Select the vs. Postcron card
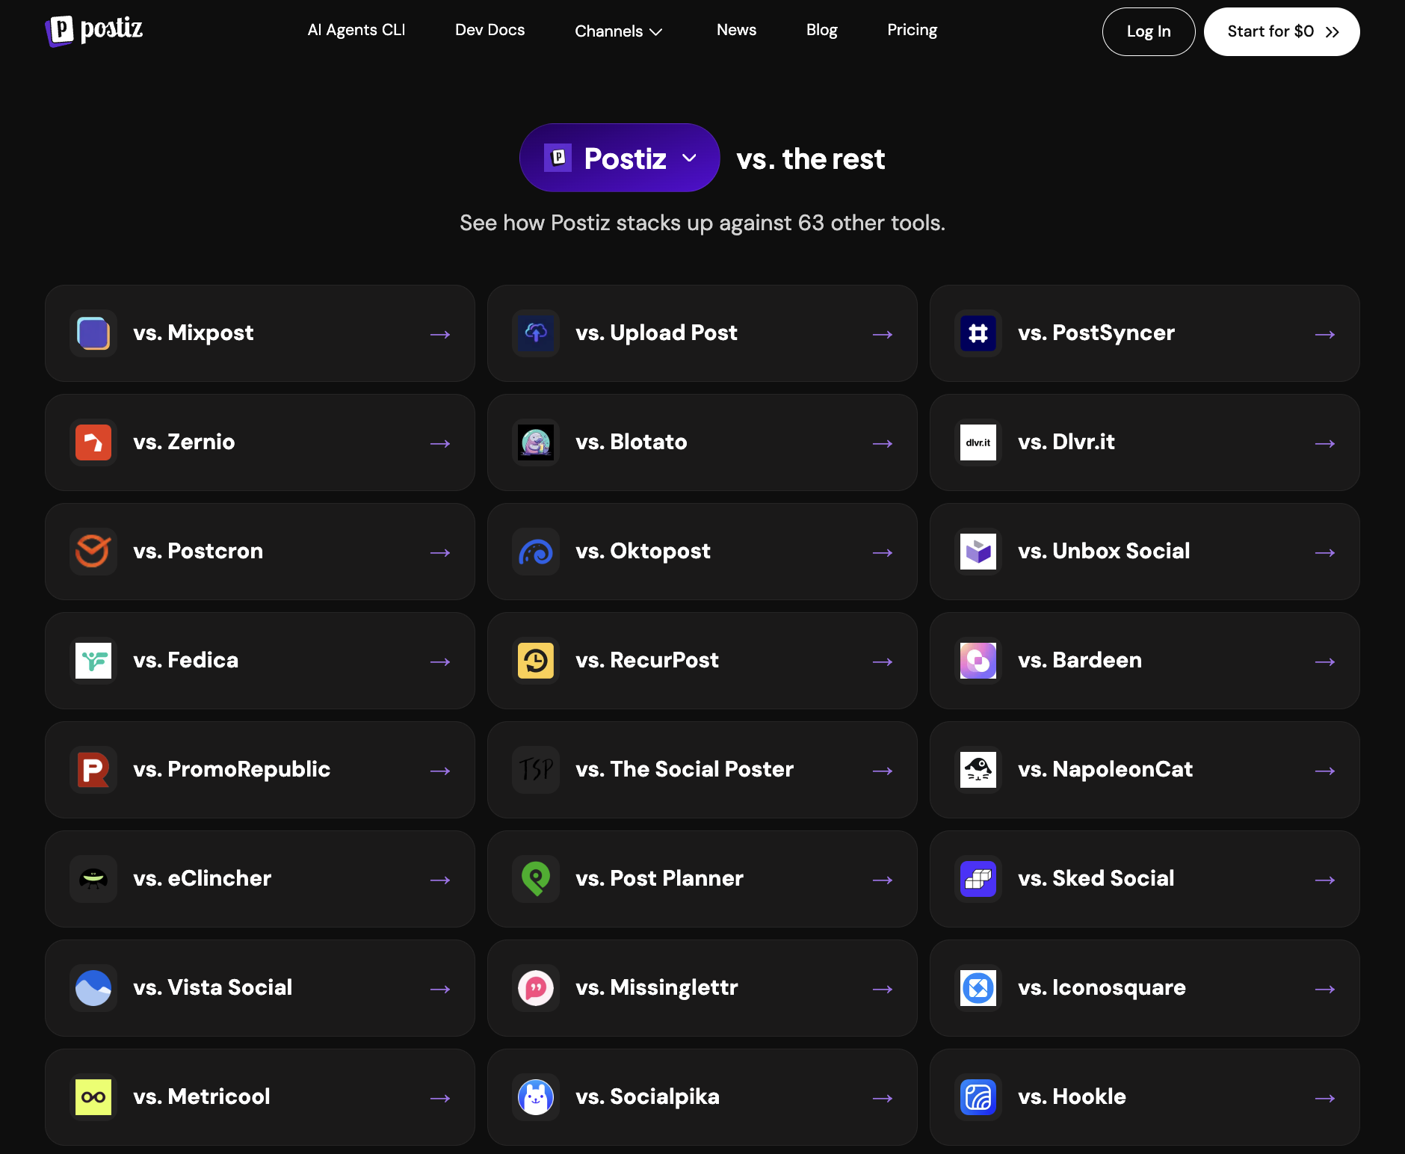The image size is (1405, 1154). [x=260, y=552]
